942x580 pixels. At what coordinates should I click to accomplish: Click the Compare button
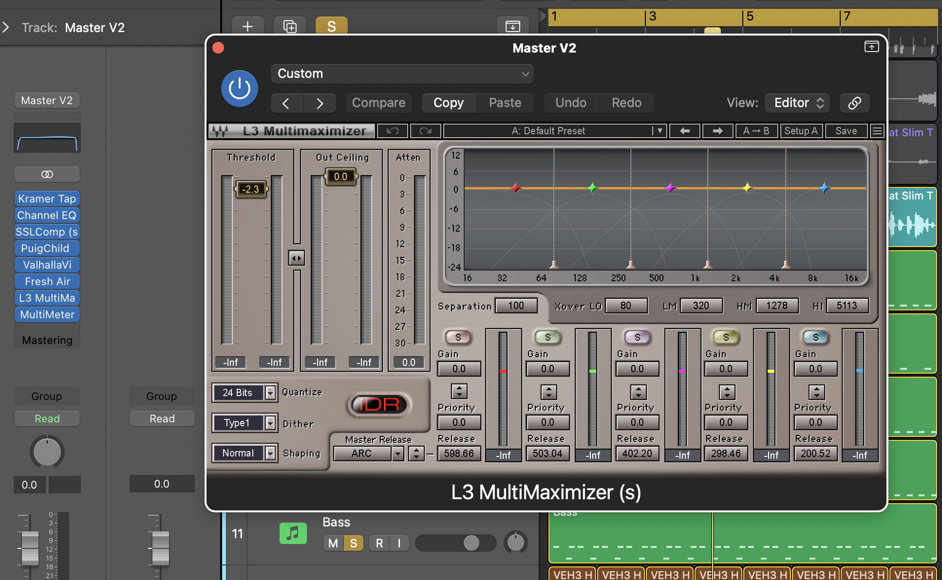point(378,103)
